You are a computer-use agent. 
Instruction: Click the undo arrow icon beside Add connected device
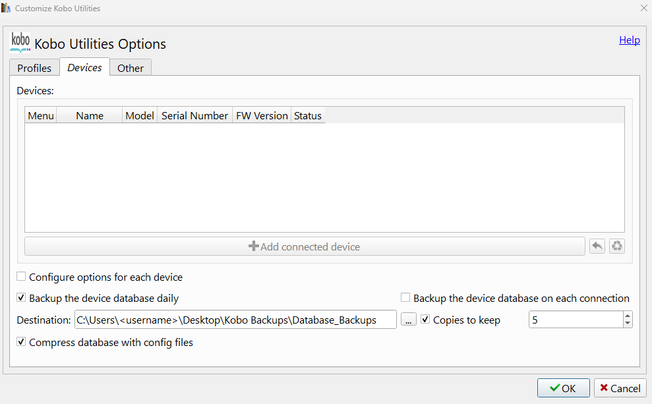pyautogui.click(x=597, y=246)
